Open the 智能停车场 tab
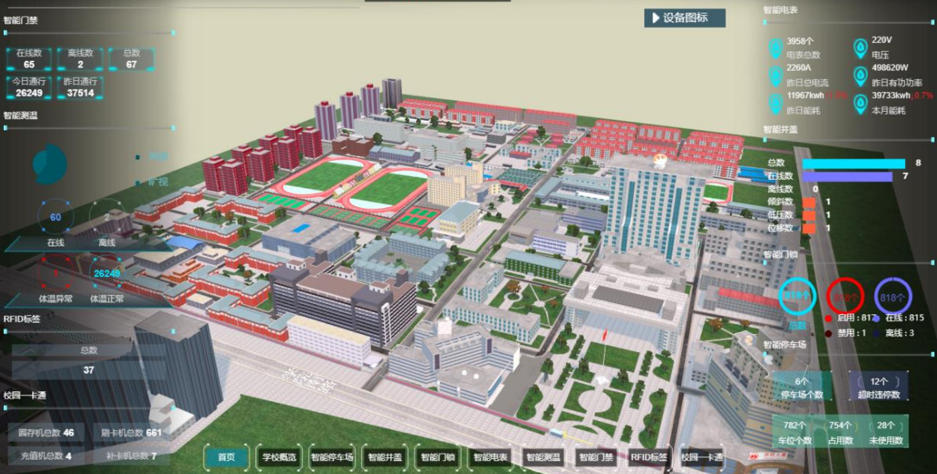 click(x=332, y=457)
